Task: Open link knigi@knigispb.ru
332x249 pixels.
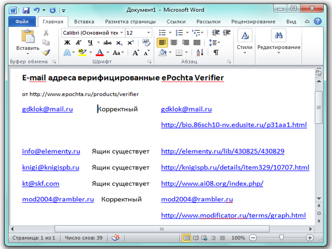Action: tap(51, 168)
